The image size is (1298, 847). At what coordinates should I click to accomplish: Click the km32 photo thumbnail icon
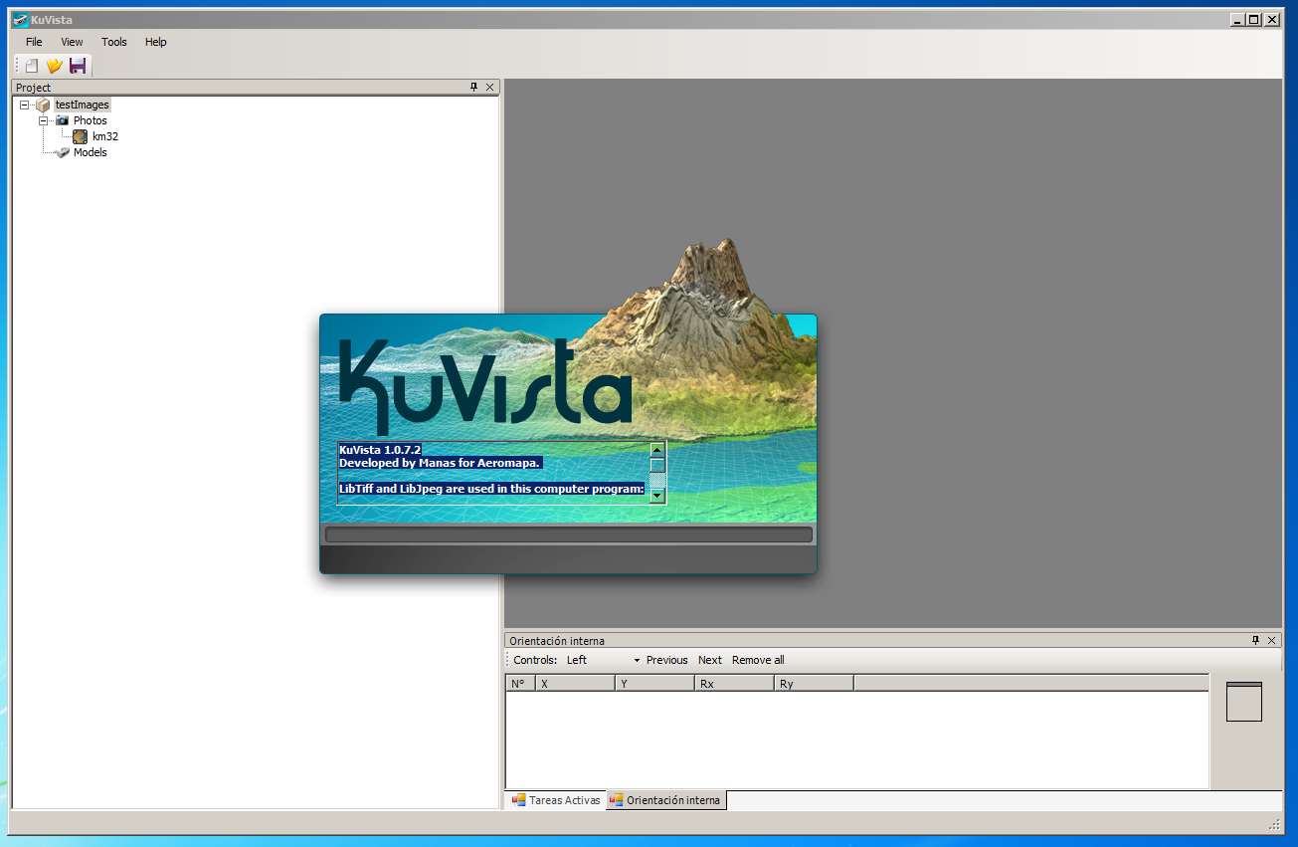[x=81, y=136]
